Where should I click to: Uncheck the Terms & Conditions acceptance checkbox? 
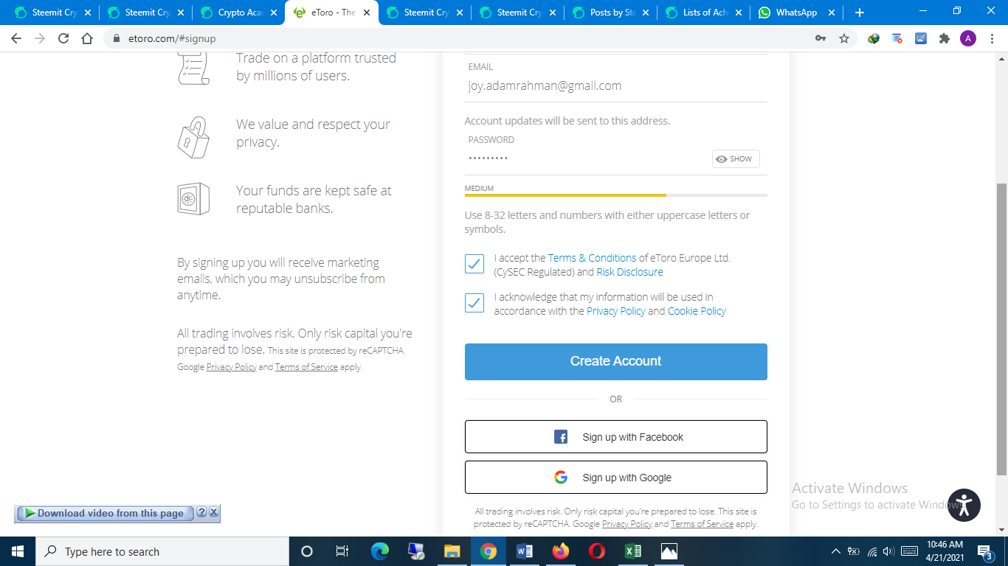pos(474,264)
